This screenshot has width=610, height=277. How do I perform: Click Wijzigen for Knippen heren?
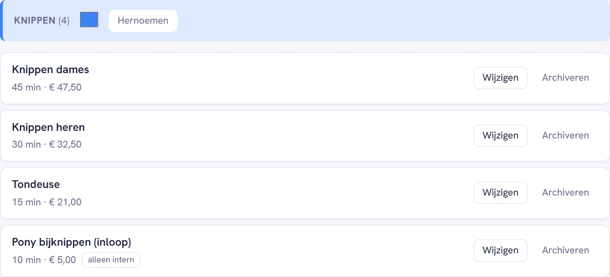pyautogui.click(x=501, y=136)
